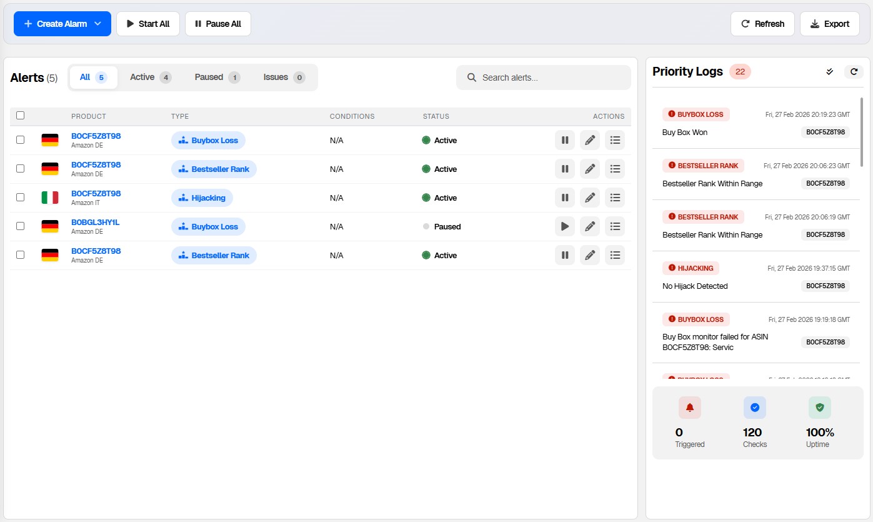Screen dimensions: 873x522
Task: Refresh the Priority Logs panel
Action: click(854, 71)
